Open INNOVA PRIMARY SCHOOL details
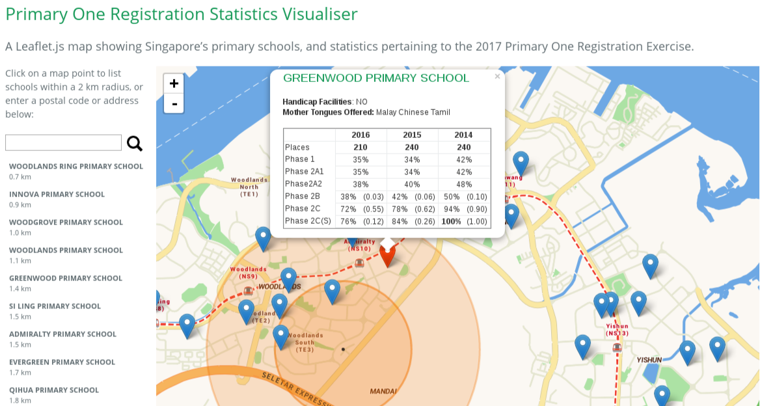 coord(57,194)
